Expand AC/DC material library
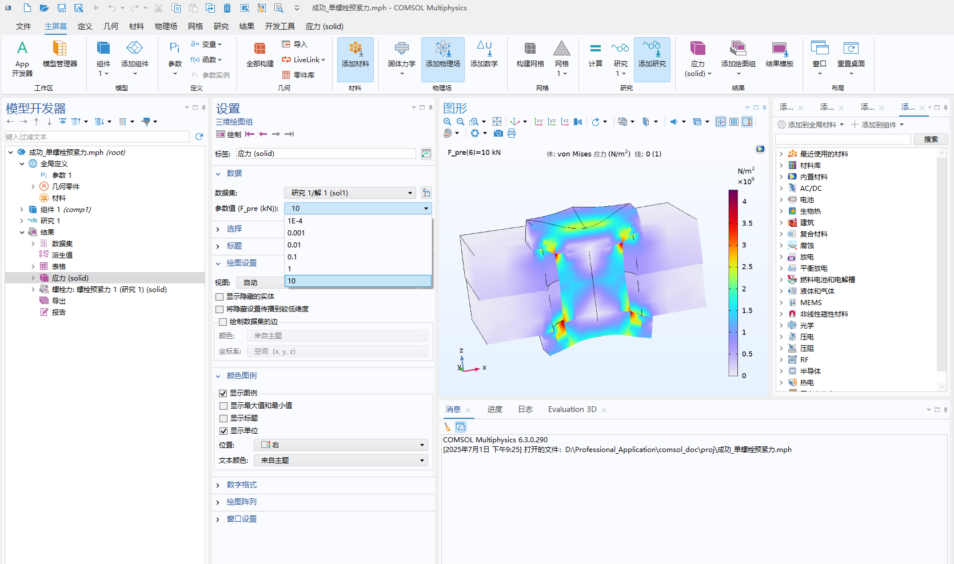 781,188
